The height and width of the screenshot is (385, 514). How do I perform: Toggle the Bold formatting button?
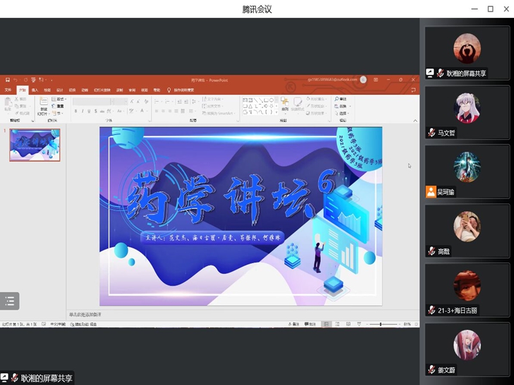75,111
